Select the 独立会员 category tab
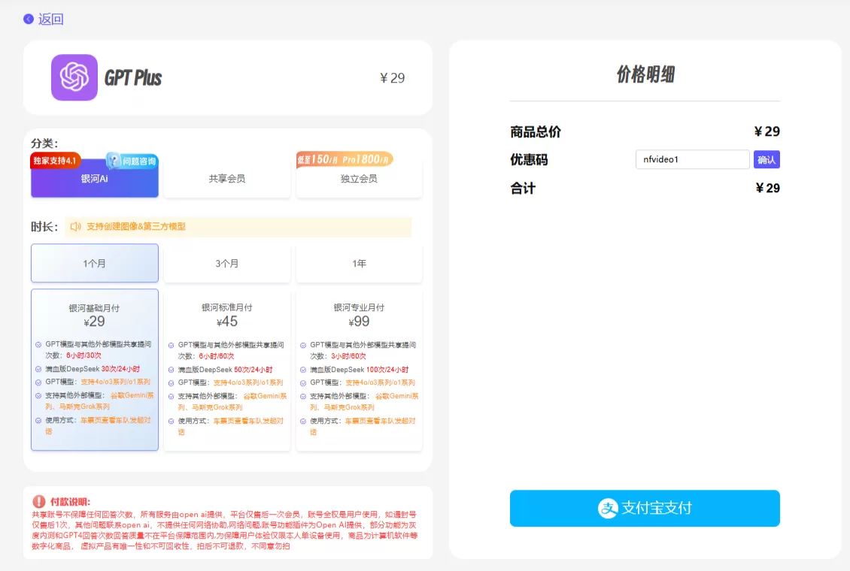This screenshot has width=850, height=571. tap(359, 178)
